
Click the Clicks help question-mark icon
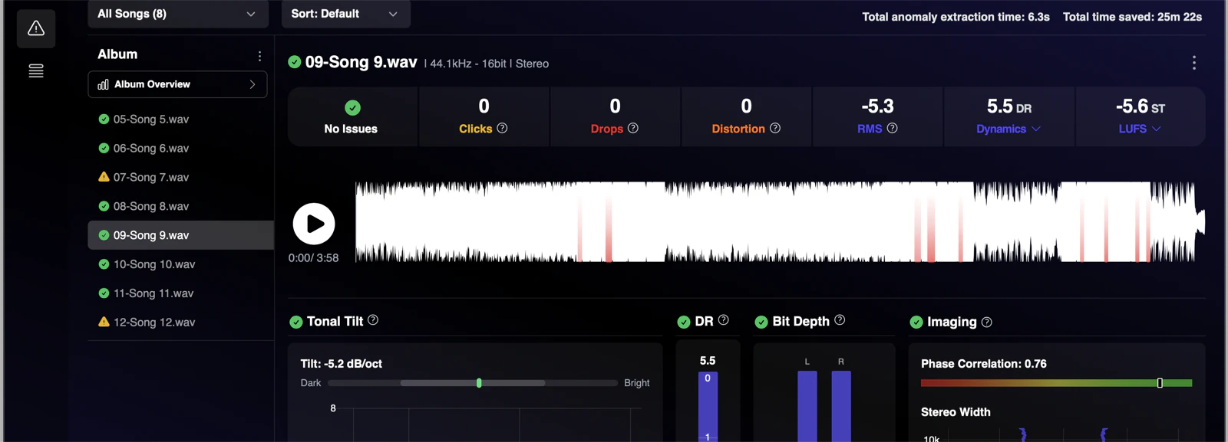pos(502,128)
